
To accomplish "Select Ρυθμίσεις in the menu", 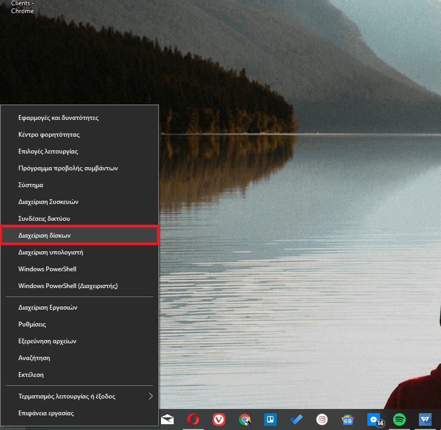I will point(32,324).
